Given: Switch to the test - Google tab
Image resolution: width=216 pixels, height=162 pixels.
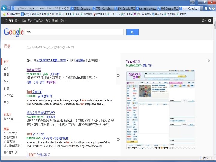Looking at the screenshot, I should point(189,9).
